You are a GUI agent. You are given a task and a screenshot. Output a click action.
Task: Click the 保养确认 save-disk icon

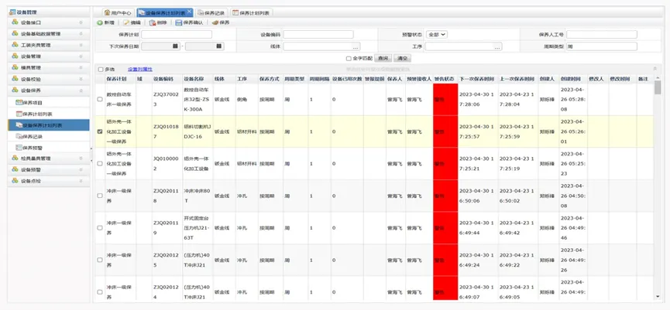179,22
